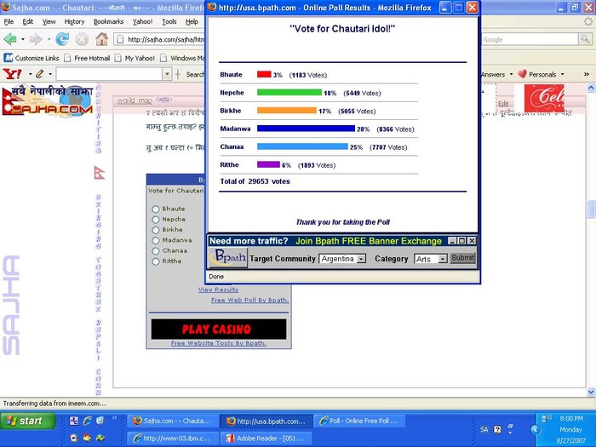This screenshot has width=596, height=447.
Task: Click the Yahoo toolbar search input field
Action: [x=109, y=74]
